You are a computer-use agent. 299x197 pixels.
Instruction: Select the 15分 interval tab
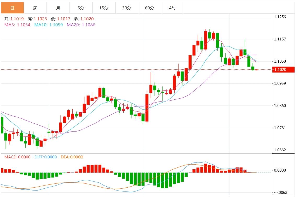click(x=104, y=8)
